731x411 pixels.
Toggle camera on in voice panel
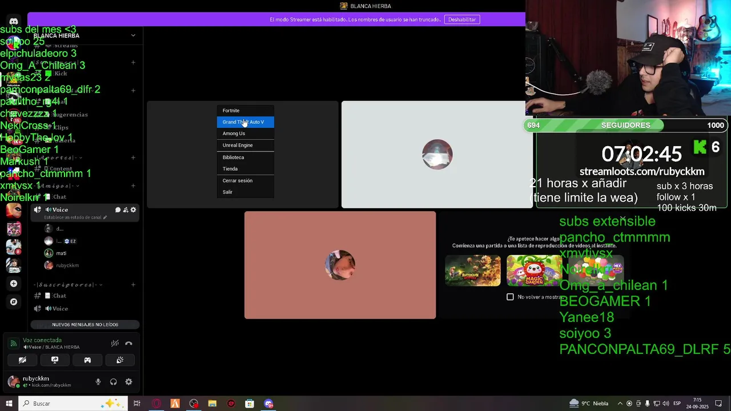click(x=22, y=360)
